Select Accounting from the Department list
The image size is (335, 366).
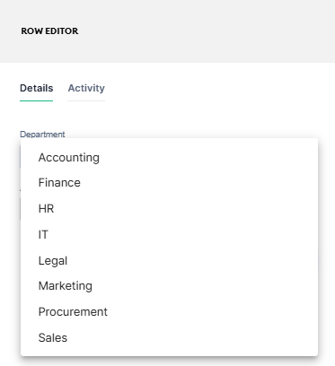pos(169,158)
